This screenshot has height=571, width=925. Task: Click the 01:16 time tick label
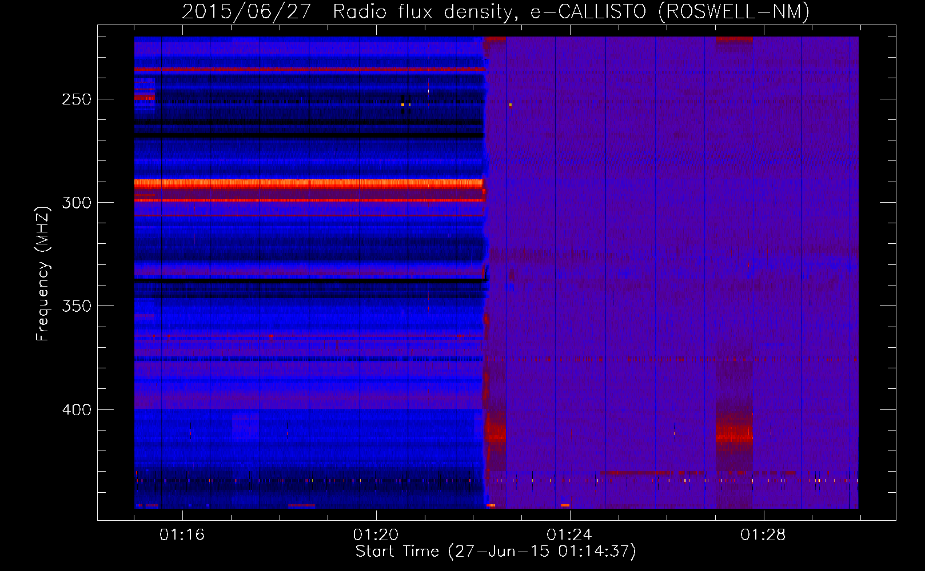(182, 534)
